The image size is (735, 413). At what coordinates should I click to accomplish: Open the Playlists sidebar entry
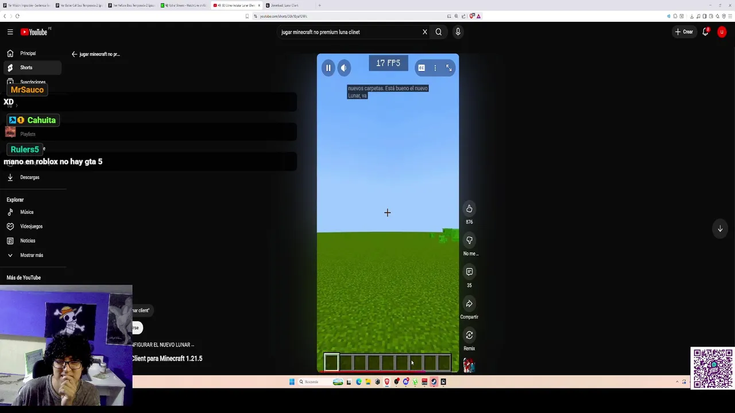tap(28, 134)
